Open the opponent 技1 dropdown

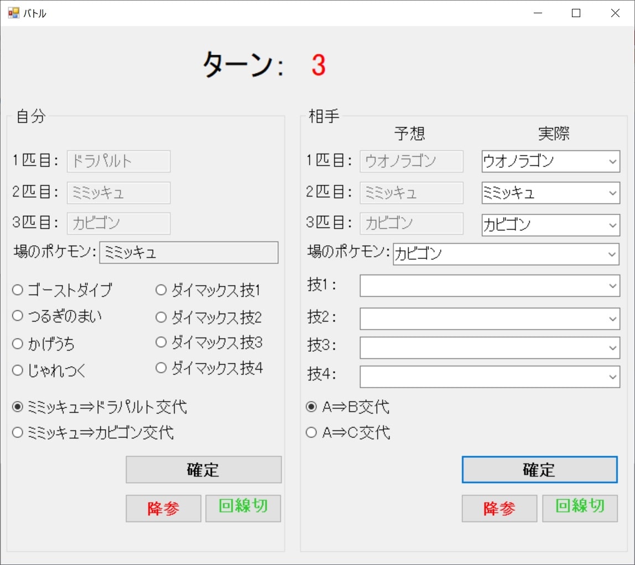490,286
